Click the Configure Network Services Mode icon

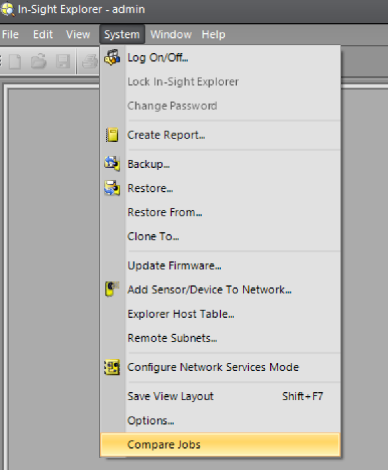click(x=112, y=367)
